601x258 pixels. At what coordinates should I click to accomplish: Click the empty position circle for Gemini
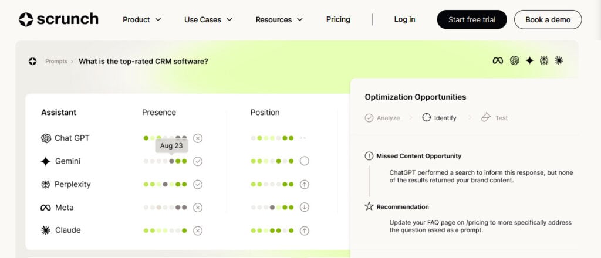304,161
